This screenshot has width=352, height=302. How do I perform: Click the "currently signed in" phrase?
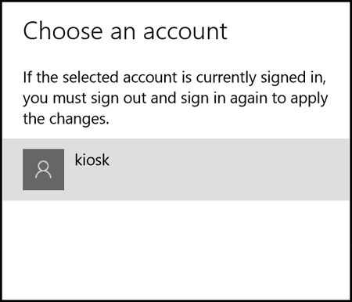pos(260,77)
